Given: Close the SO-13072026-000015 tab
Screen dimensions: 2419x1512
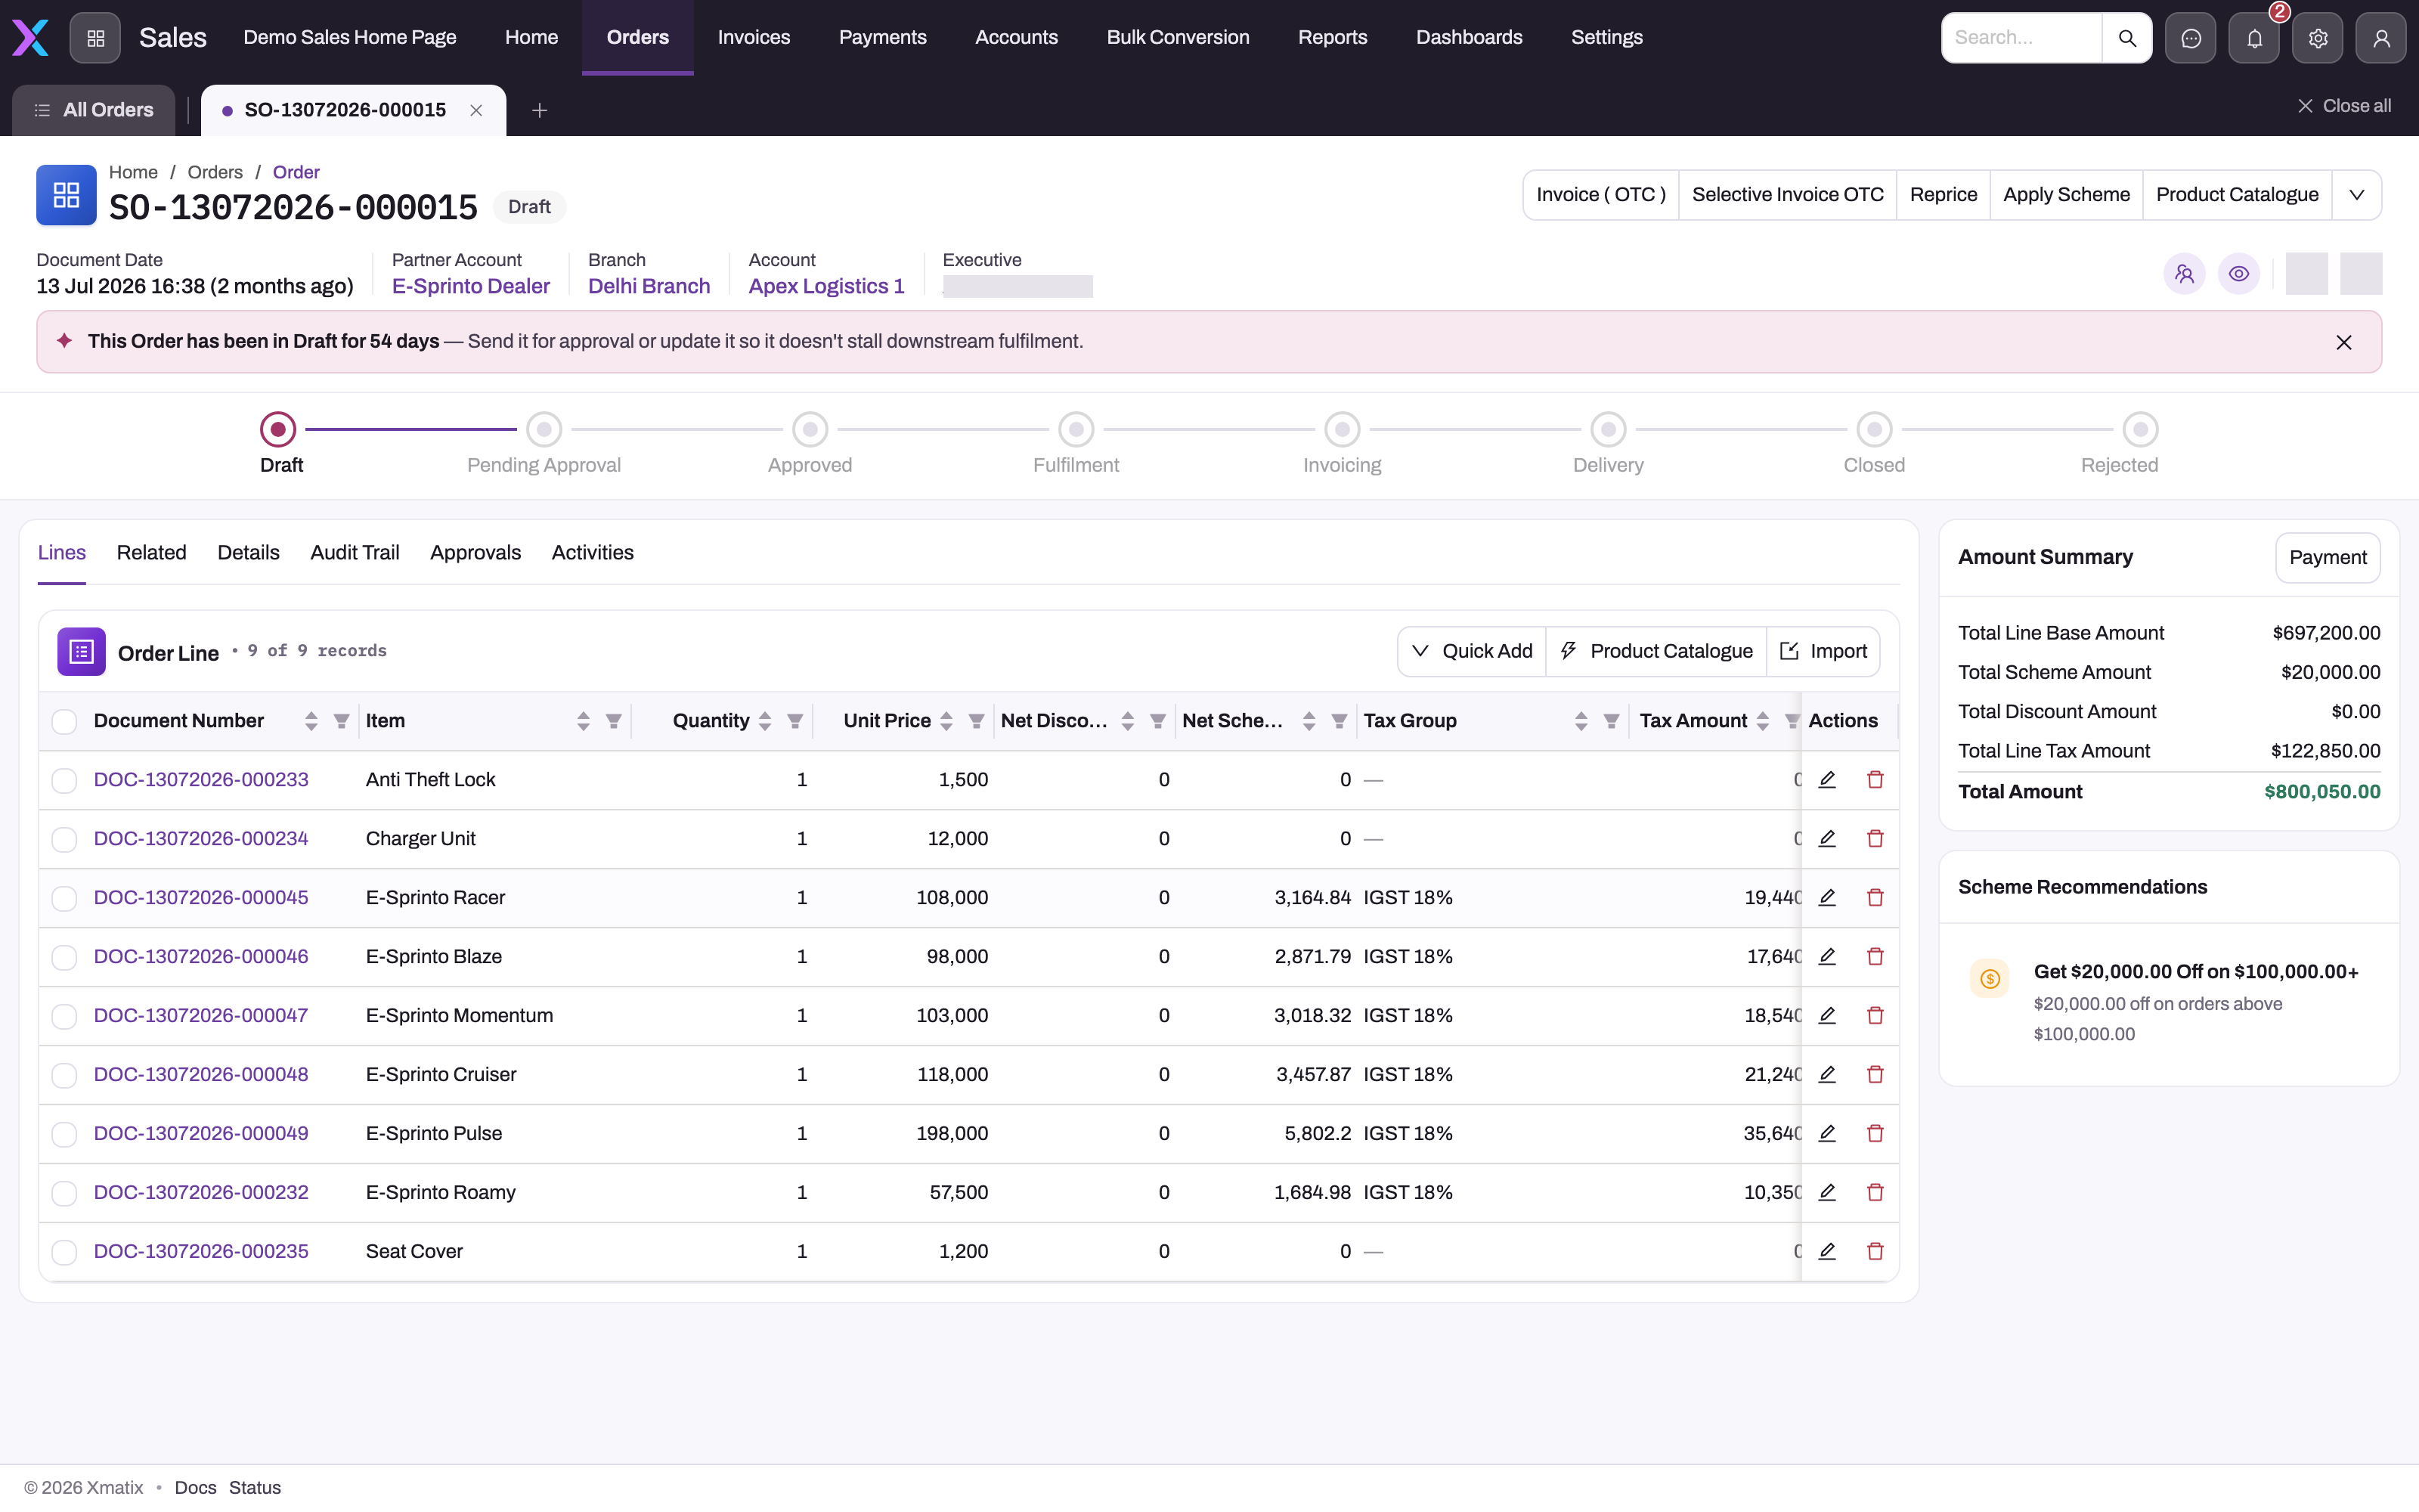Looking at the screenshot, I should (475, 110).
